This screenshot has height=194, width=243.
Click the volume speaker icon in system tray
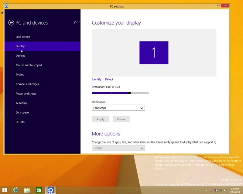[x=225, y=190]
